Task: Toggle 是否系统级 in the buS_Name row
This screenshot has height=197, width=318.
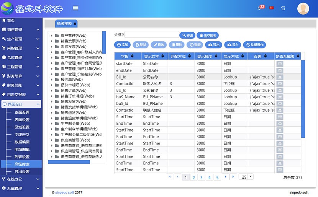Action: 280,97
